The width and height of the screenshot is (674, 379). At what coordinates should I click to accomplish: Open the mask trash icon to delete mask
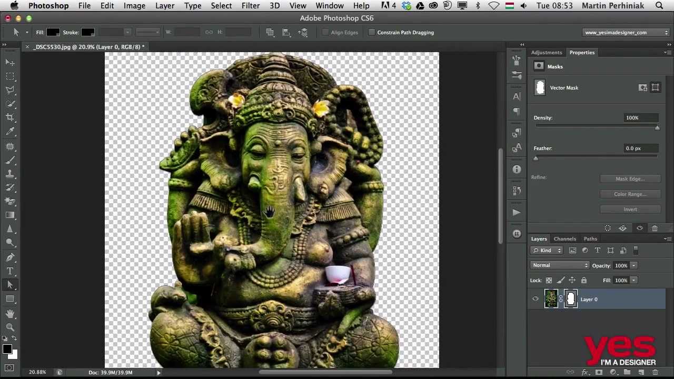[x=655, y=228]
